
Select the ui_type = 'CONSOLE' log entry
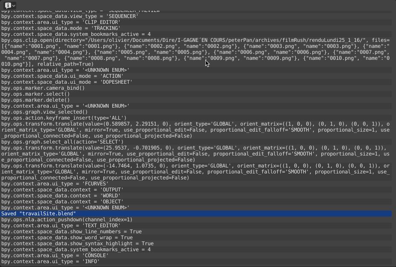(x=55, y=255)
